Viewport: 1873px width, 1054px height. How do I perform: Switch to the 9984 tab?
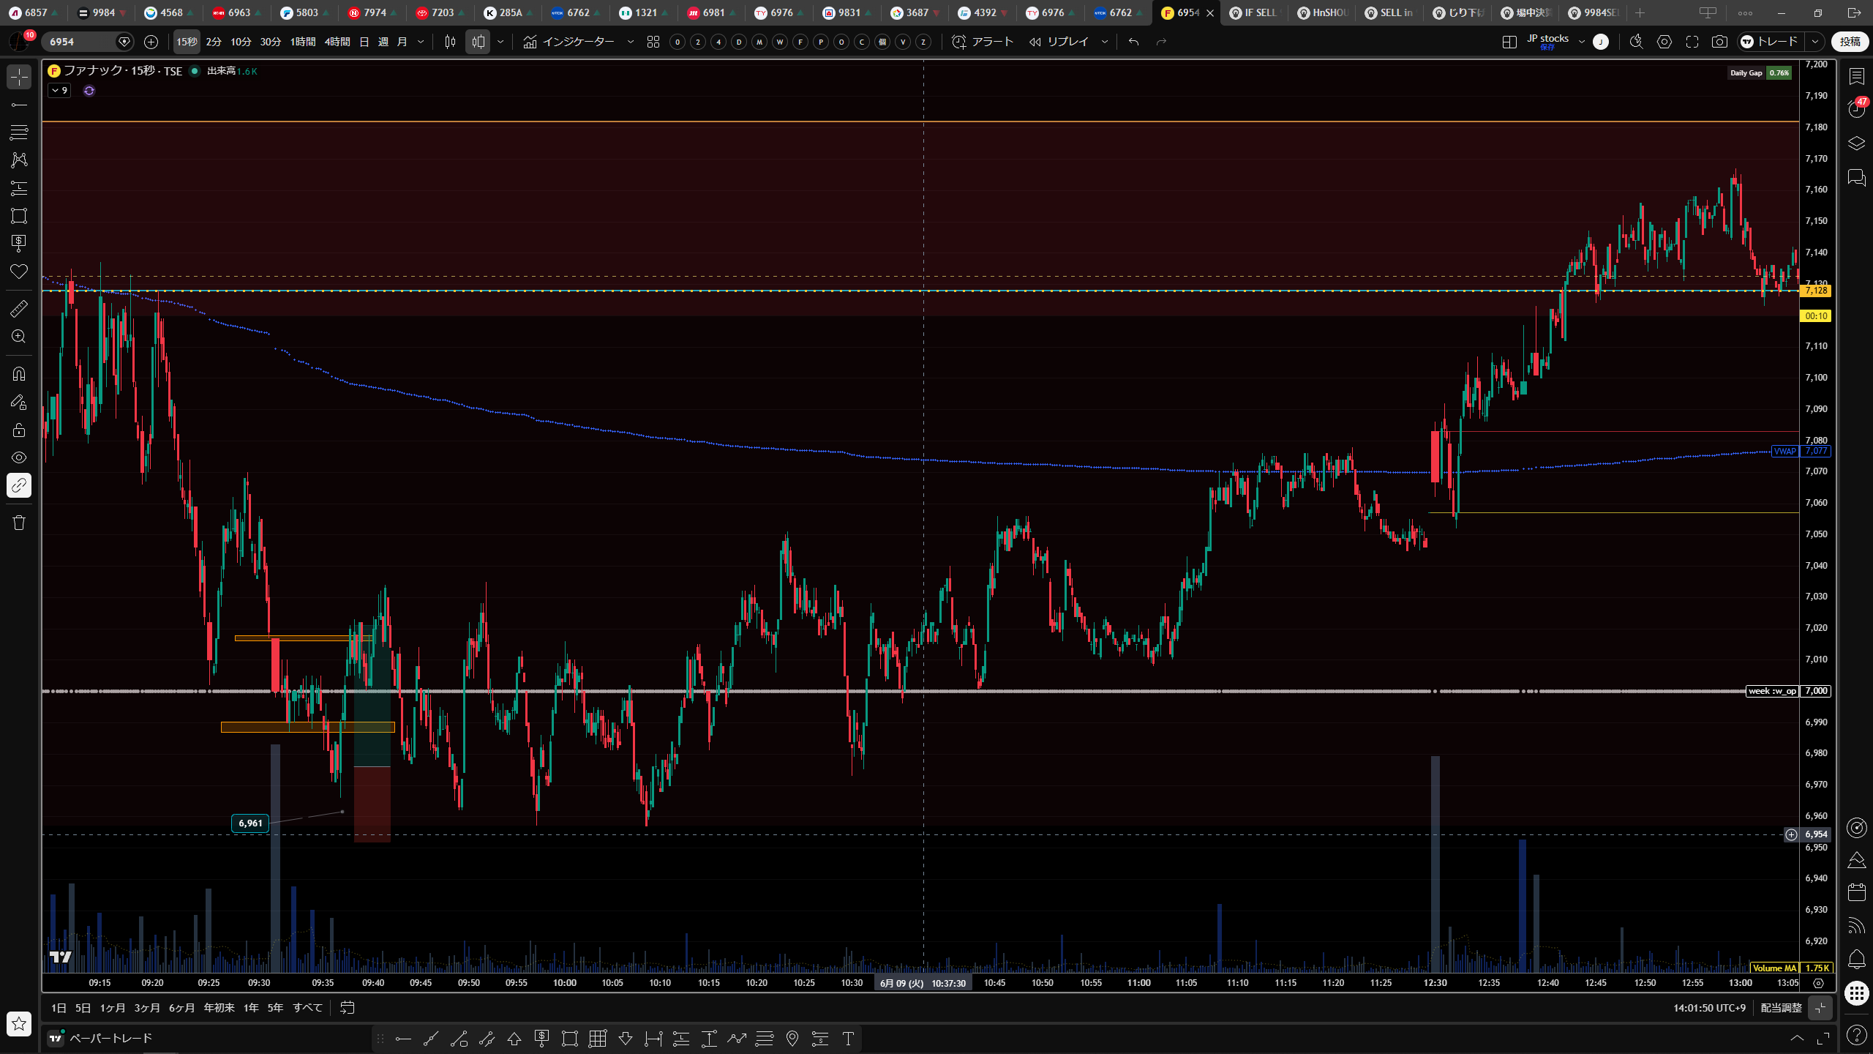tap(102, 12)
